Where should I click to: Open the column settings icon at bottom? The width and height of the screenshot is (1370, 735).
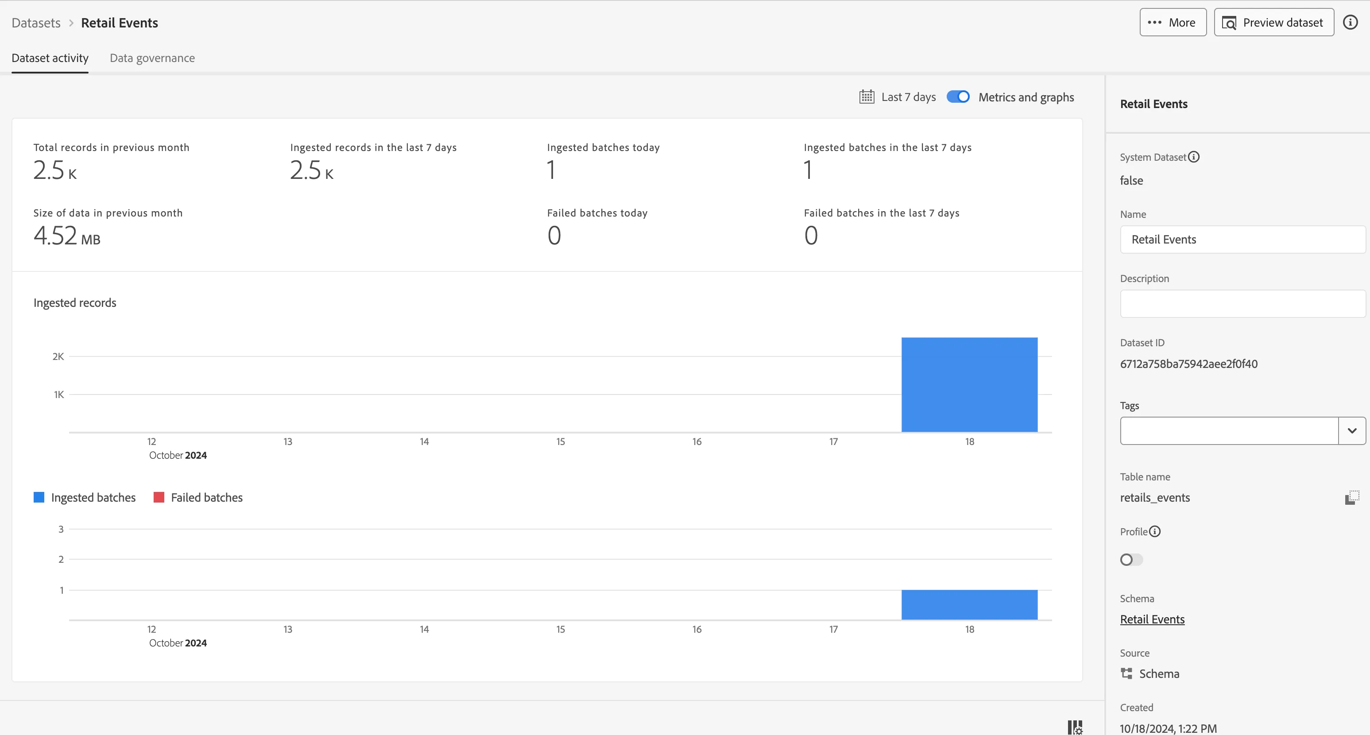[x=1075, y=727]
